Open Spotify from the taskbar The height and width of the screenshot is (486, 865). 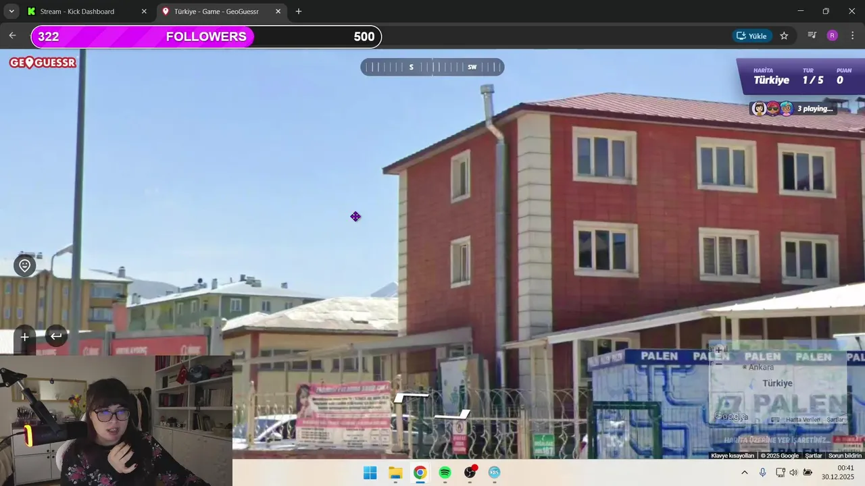[445, 473]
